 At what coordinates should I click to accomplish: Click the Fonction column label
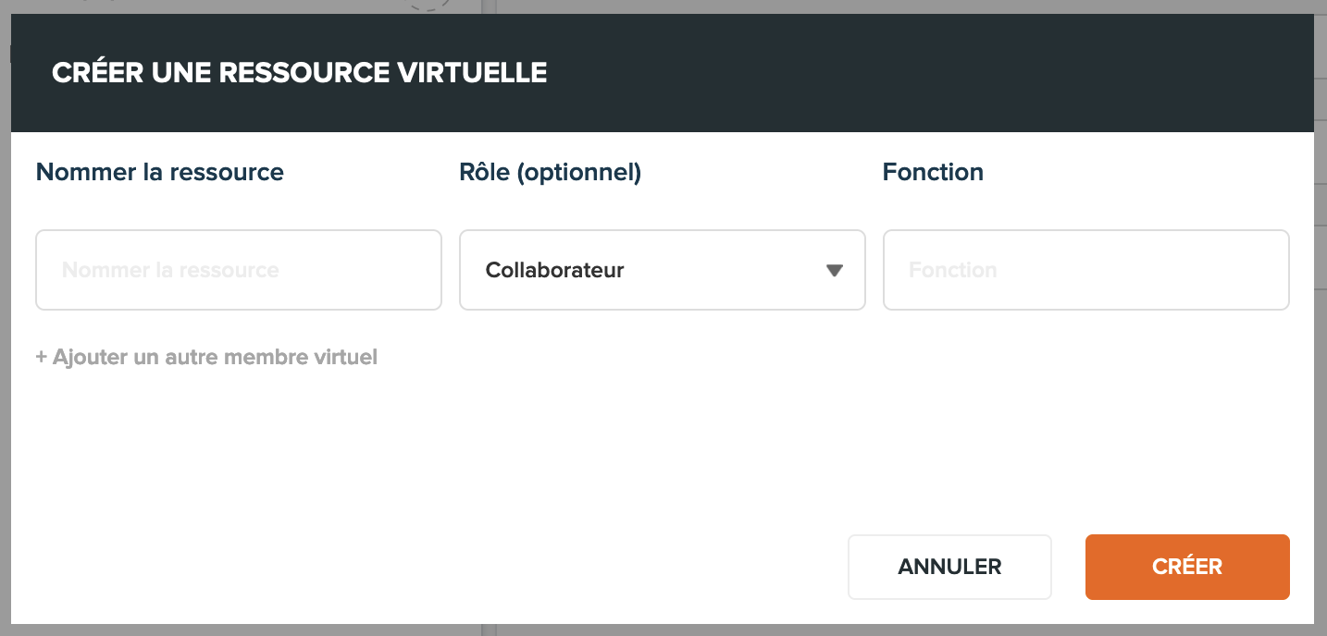tap(933, 172)
